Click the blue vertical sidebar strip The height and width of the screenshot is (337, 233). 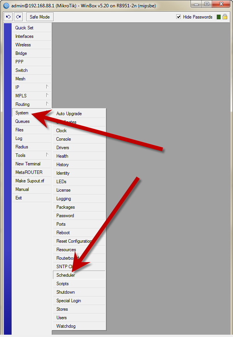tap(7, 178)
